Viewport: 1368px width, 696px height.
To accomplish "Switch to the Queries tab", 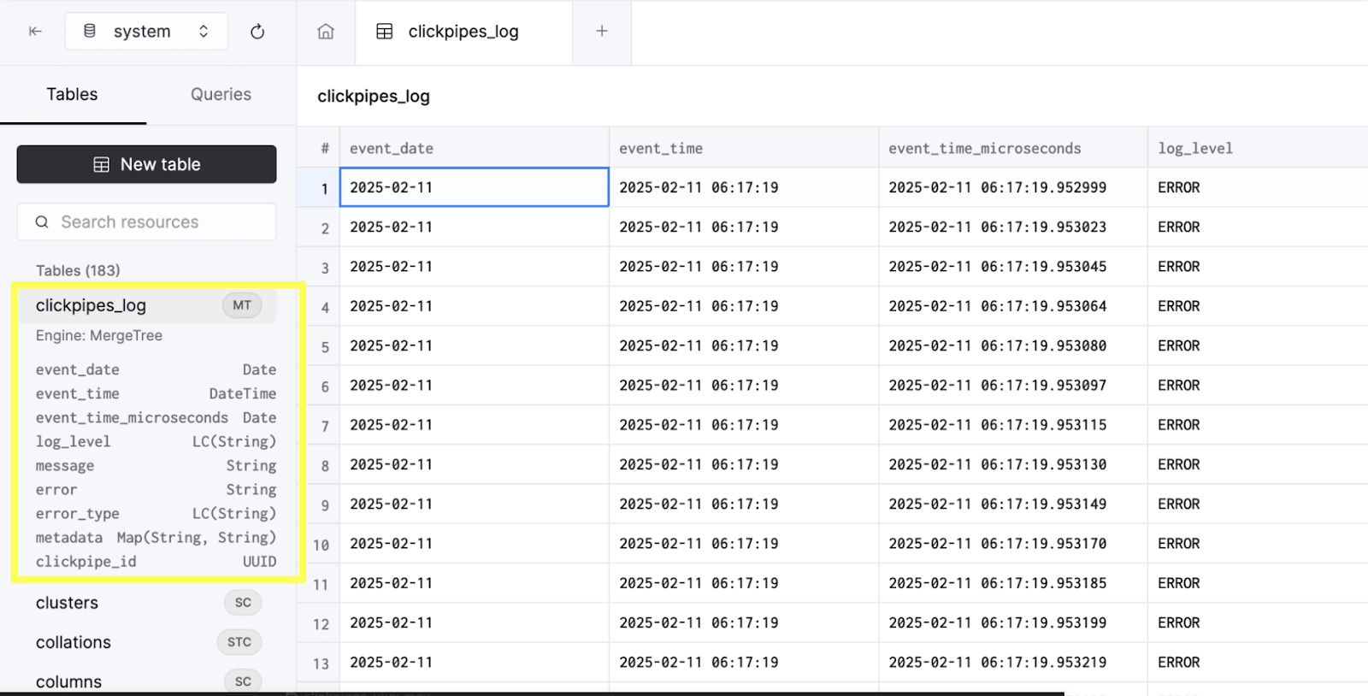I will (x=221, y=94).
